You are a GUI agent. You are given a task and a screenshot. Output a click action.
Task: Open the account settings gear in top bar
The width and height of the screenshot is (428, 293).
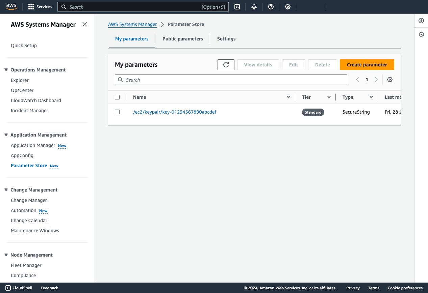click(287, 7)
